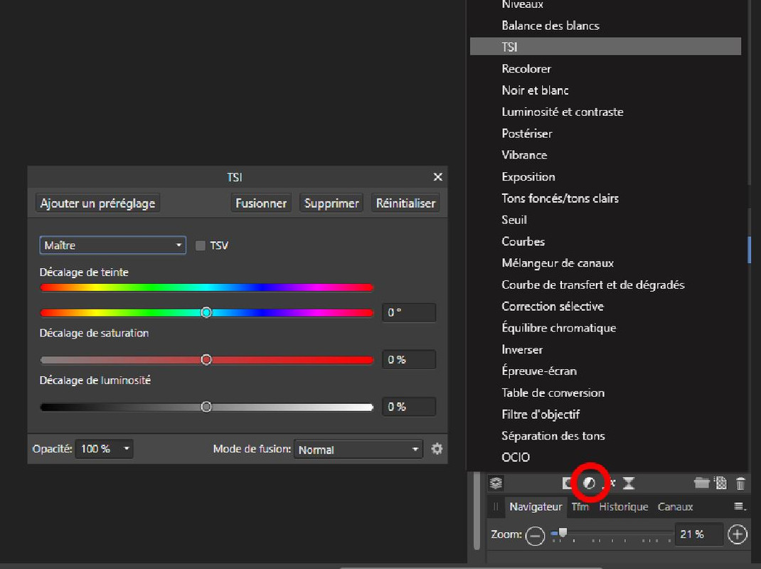Choose OCIO adjustment
The height and width of the screenshot is (569, 761).
(x=605, y=457)
